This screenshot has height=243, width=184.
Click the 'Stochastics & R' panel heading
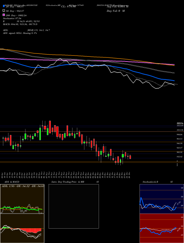tap(151, 182)
